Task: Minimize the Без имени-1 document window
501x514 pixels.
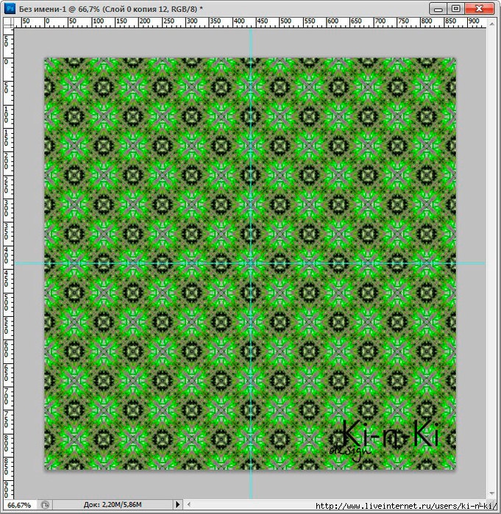Action: pos(438,9)
